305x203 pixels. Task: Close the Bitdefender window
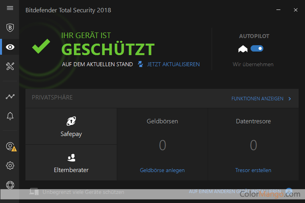[x=295, y=10]
